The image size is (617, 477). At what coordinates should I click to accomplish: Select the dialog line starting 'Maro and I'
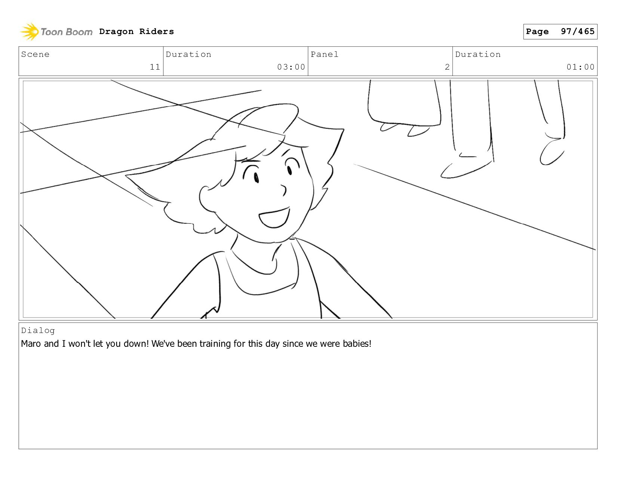(196, 343)
